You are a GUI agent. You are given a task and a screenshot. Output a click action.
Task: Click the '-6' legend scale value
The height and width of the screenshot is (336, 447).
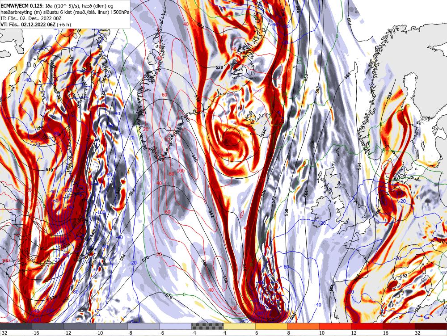coord(162,333)
